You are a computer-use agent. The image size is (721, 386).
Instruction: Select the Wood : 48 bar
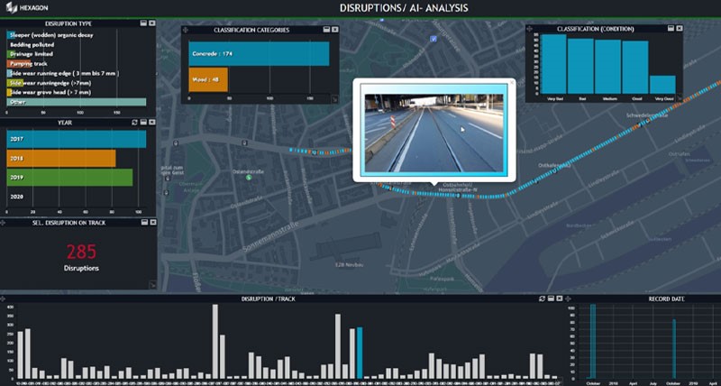click(208, 79)
